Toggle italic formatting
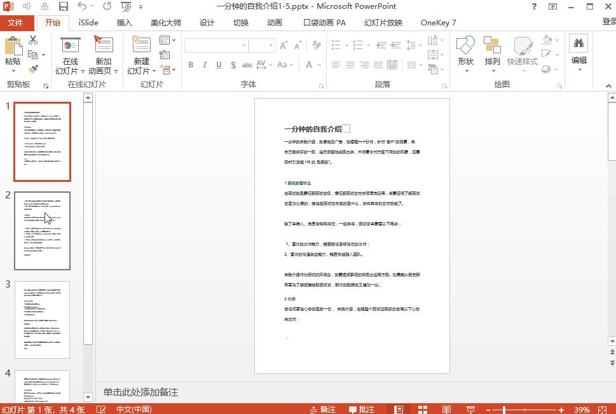616x414 pixels. pos(204,65)
